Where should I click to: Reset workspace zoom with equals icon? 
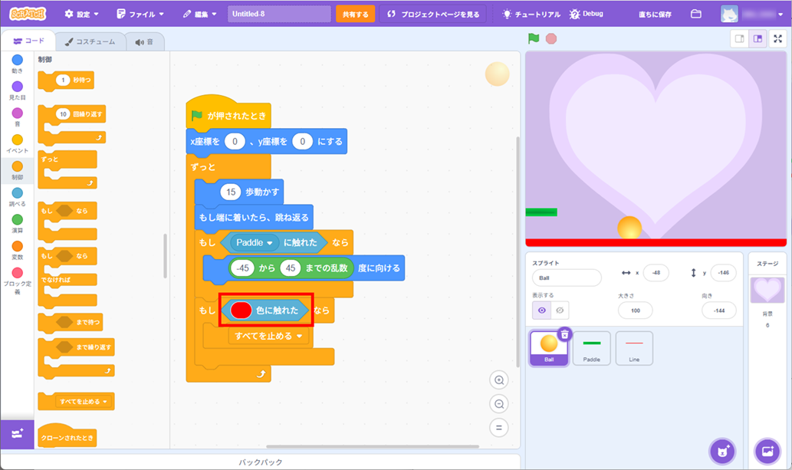coord(500,428)
